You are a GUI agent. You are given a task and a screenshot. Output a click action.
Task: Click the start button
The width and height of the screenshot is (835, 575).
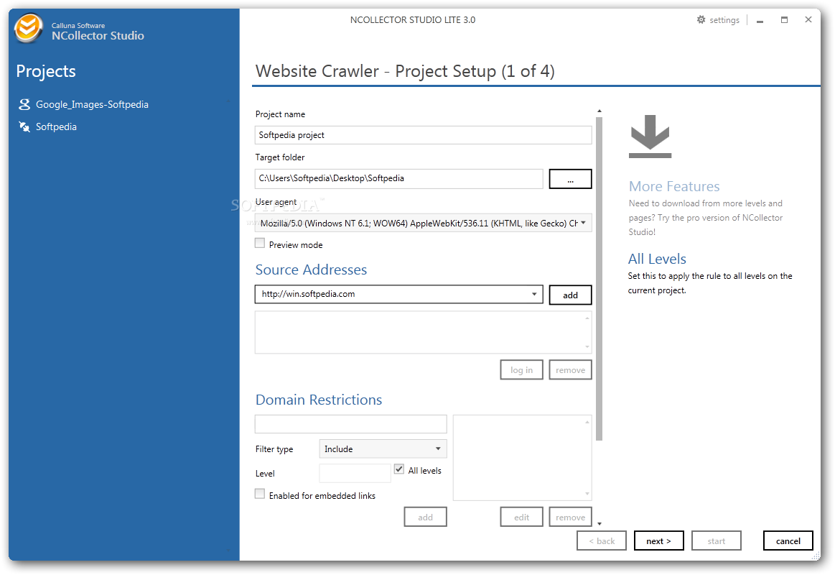[717, 541]
